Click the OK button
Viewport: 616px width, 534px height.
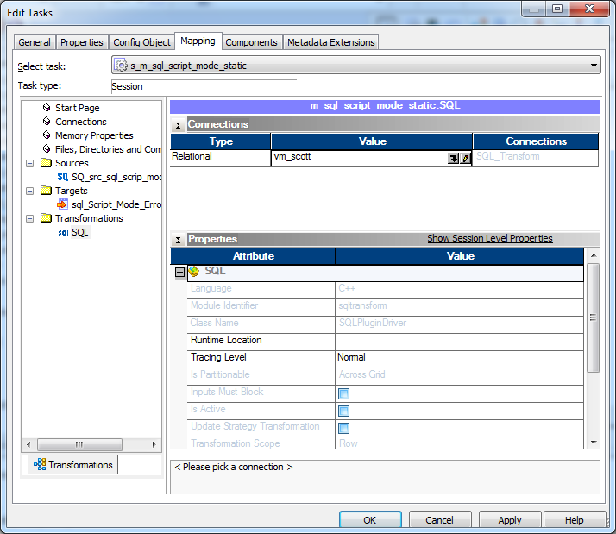tap(370, 520)
